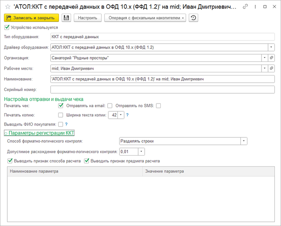Click Значение параметра column header
The image size is (281, 226).
coord(208,171)
